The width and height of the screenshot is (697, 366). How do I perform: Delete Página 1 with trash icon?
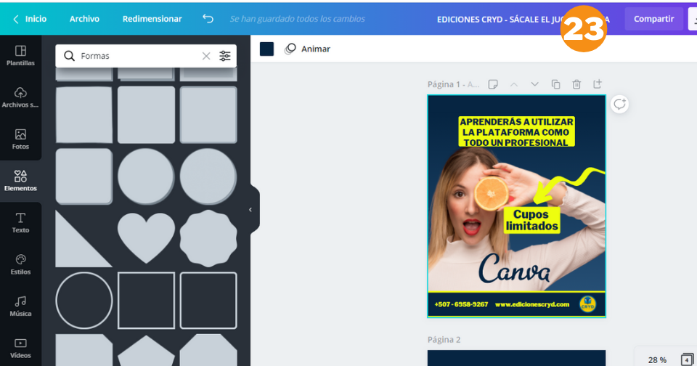(x=576, y=84)
